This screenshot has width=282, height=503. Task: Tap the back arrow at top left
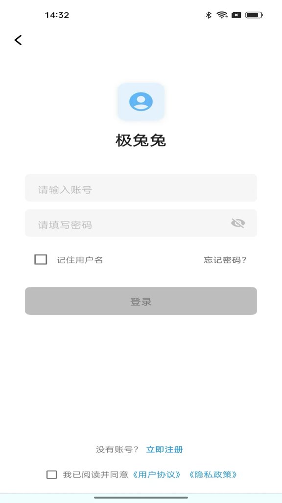pos(18,40)
